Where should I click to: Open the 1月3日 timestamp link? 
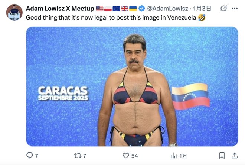202,9
